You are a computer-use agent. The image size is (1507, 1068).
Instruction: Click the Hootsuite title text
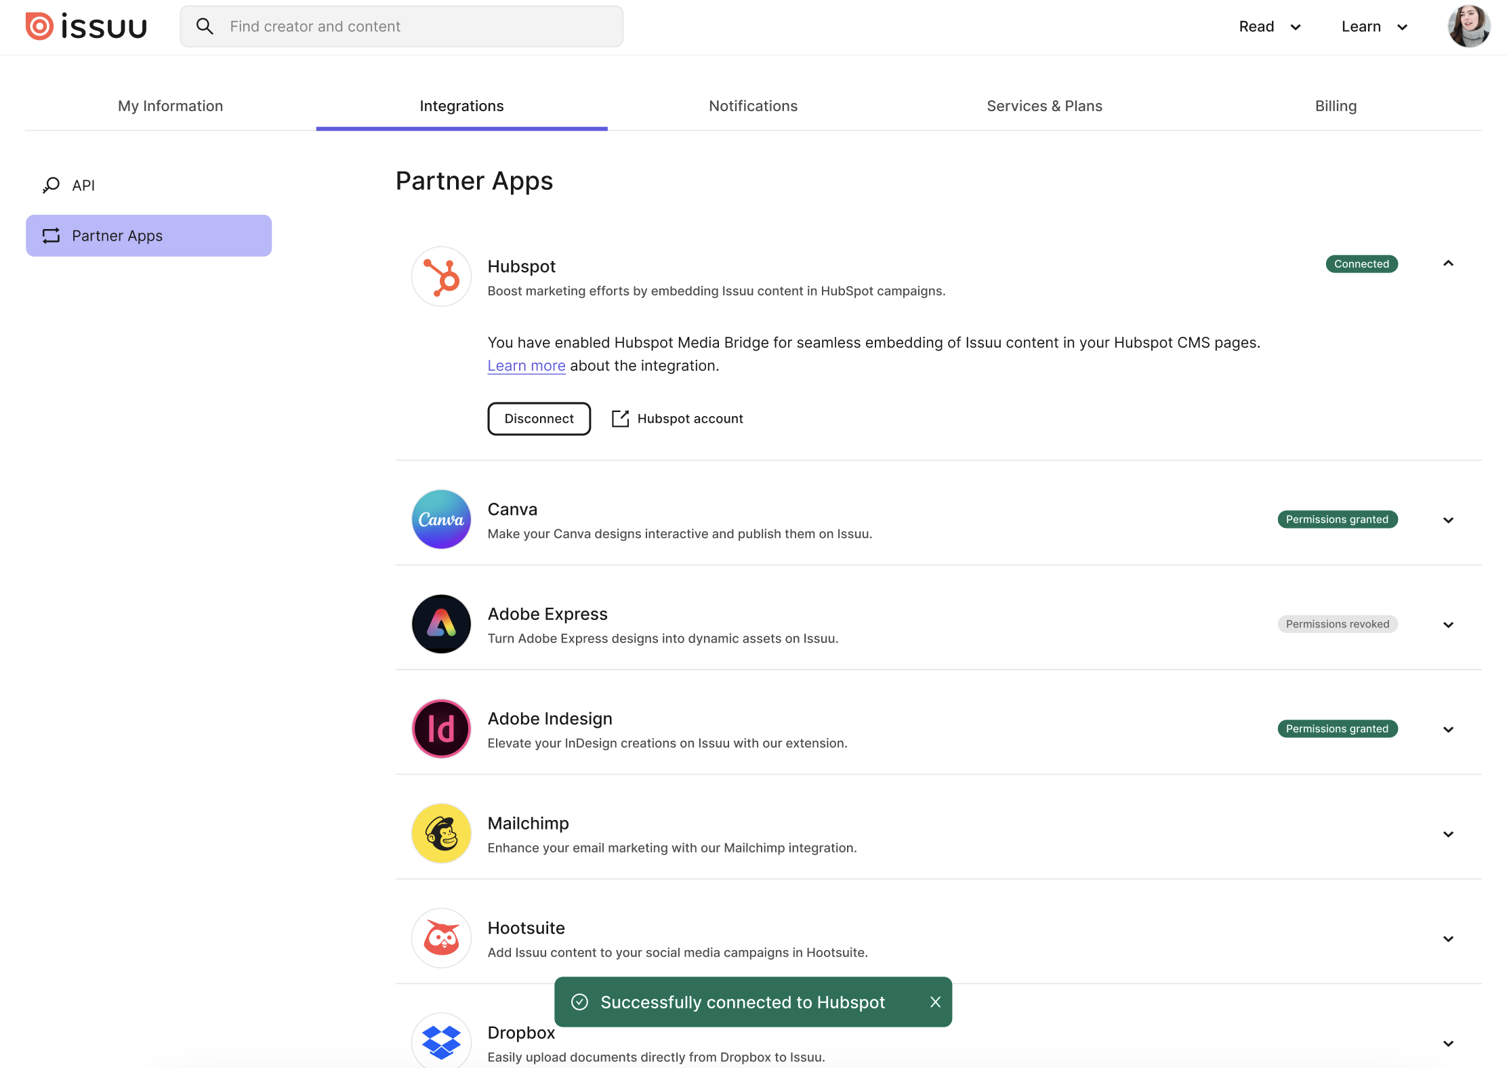point(526,928)
